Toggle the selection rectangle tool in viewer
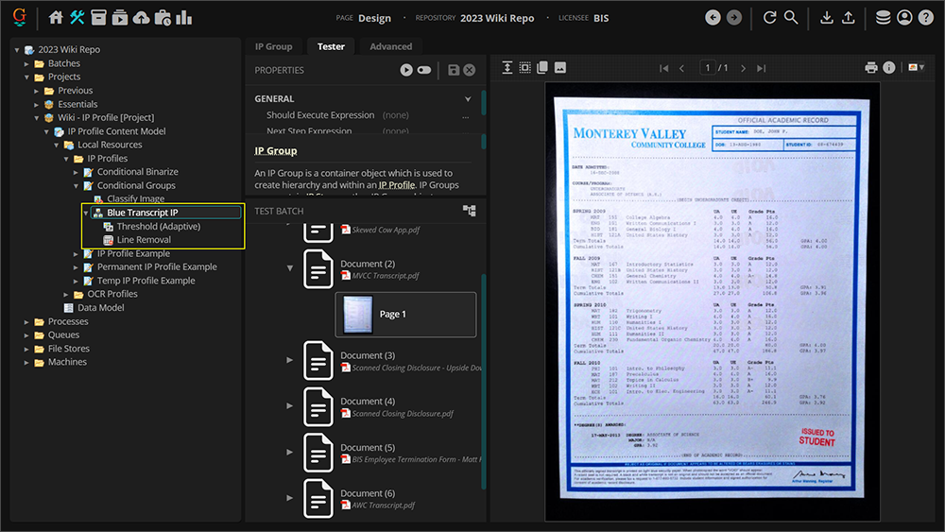The width and height of the screenshot is (945, 532). point(525,68)
